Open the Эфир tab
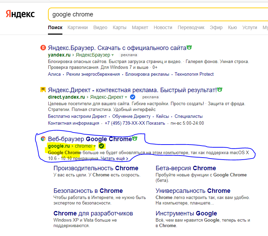 216,27
